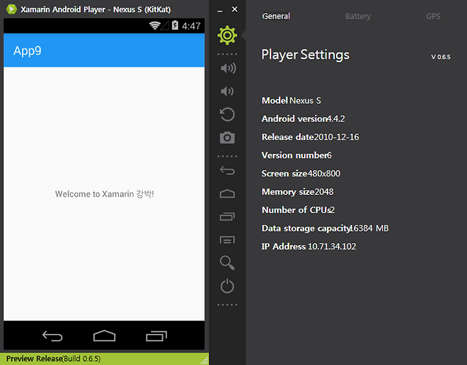Close the player window
Viewport: 467px width, 365px height.
coord(235,9)
